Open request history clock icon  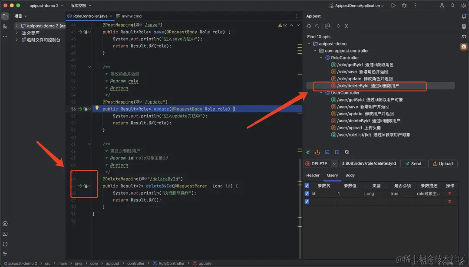tap(347, 152)
